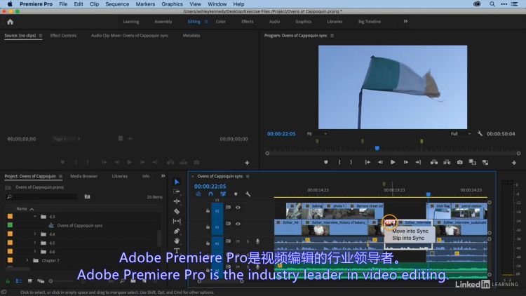526x296 pixels.
Task: Toggle insert sequences as nests button
Action: click(x=198, y=194)
